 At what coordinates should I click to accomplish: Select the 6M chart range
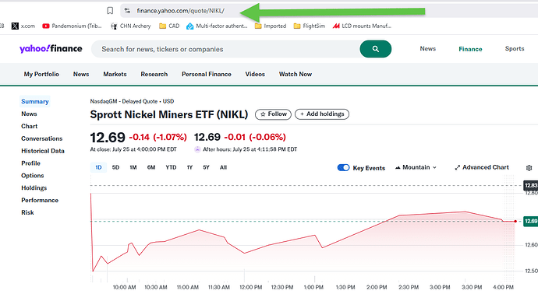[x=151, y=167]
